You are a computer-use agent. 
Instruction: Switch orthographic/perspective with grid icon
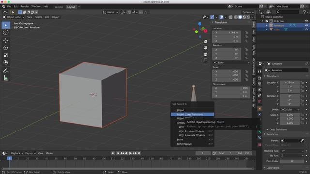click(205, 60)
